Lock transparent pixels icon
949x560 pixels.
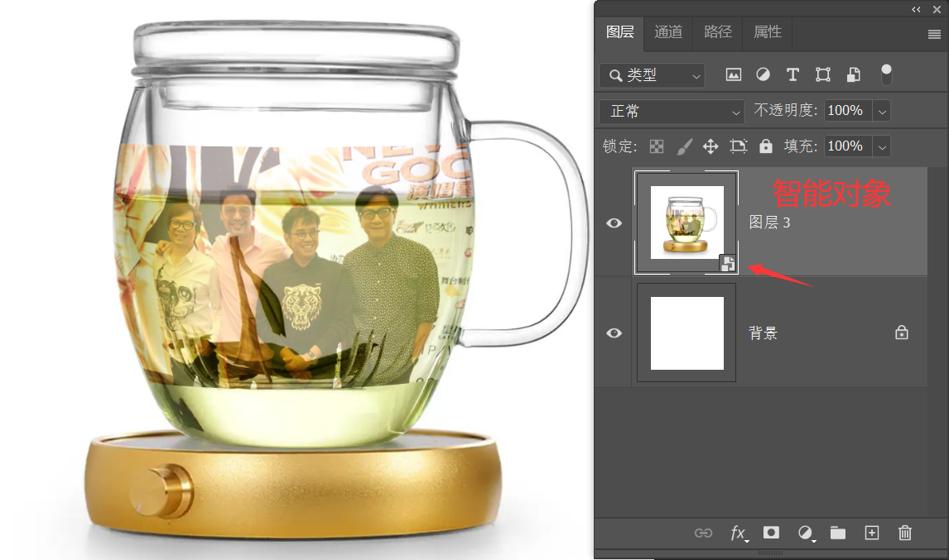(x=657, y=146)
